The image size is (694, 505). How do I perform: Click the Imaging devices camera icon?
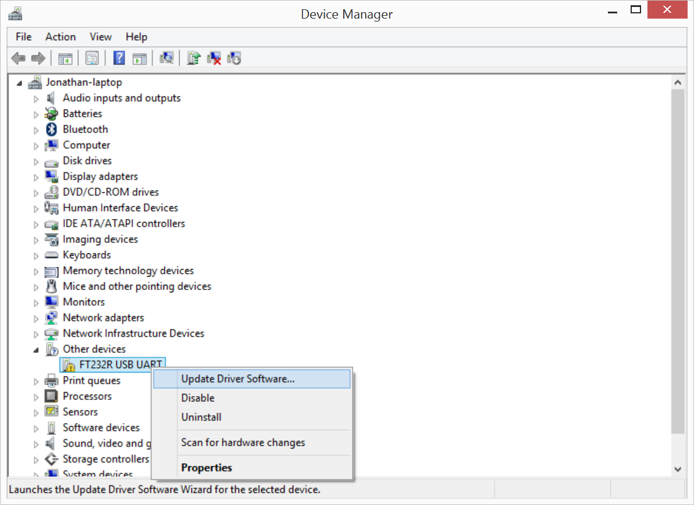click(51, 239)
